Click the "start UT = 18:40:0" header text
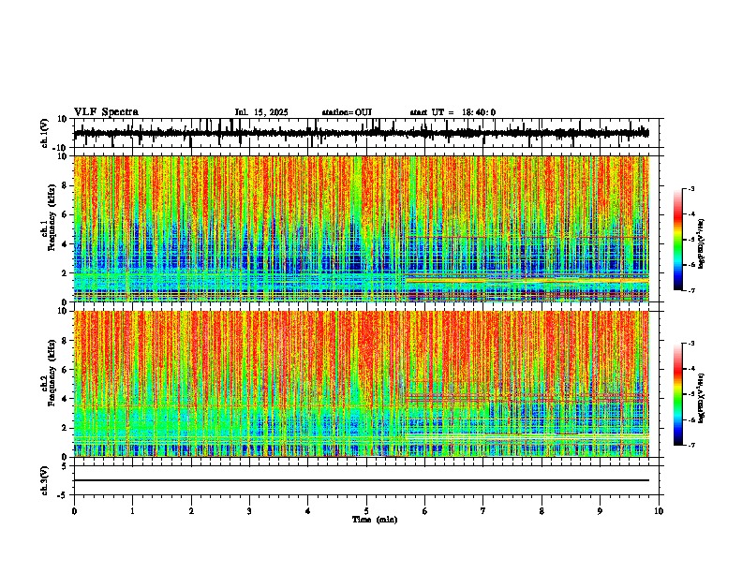 pyautogui.click(x=453, y=112)
